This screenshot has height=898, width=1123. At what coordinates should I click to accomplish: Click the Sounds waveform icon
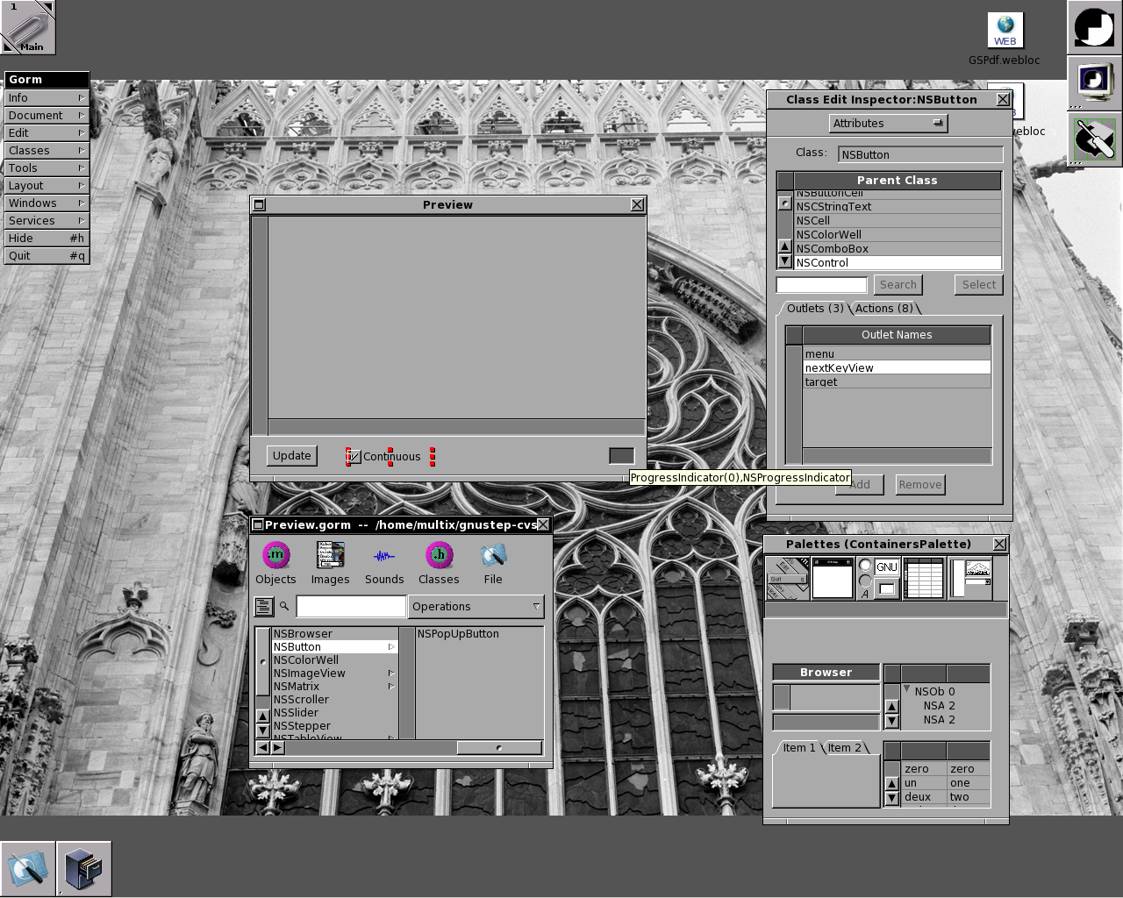coord(384,556)
